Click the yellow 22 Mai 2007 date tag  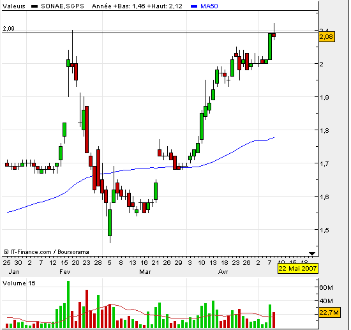pos(297,268)
